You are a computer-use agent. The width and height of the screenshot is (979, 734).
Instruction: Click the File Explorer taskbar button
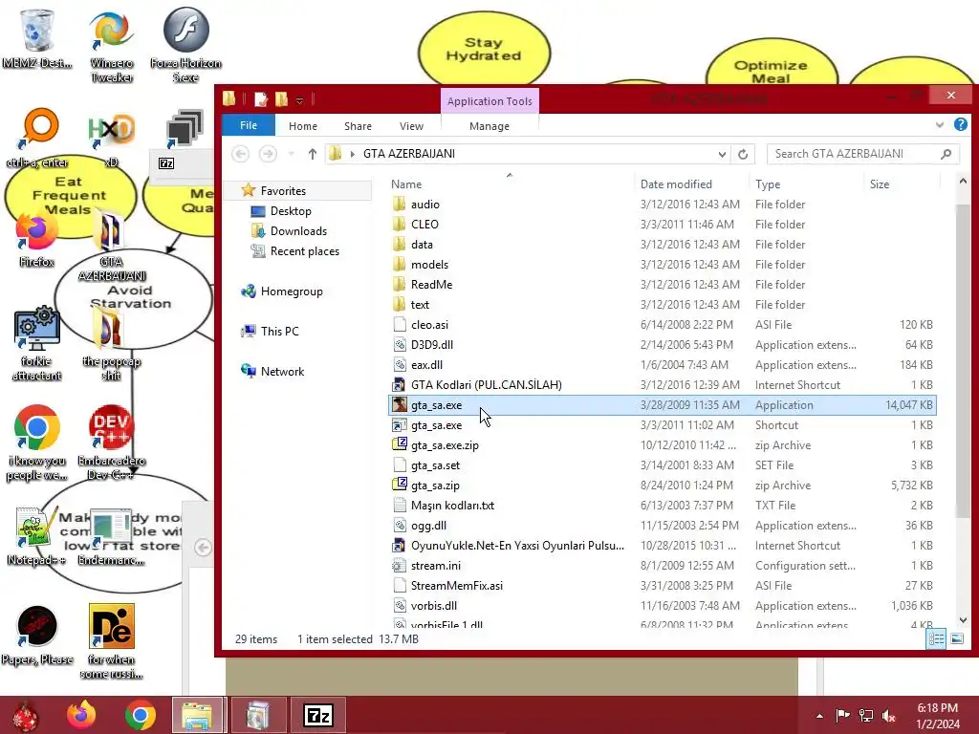(x=197, y=715)
